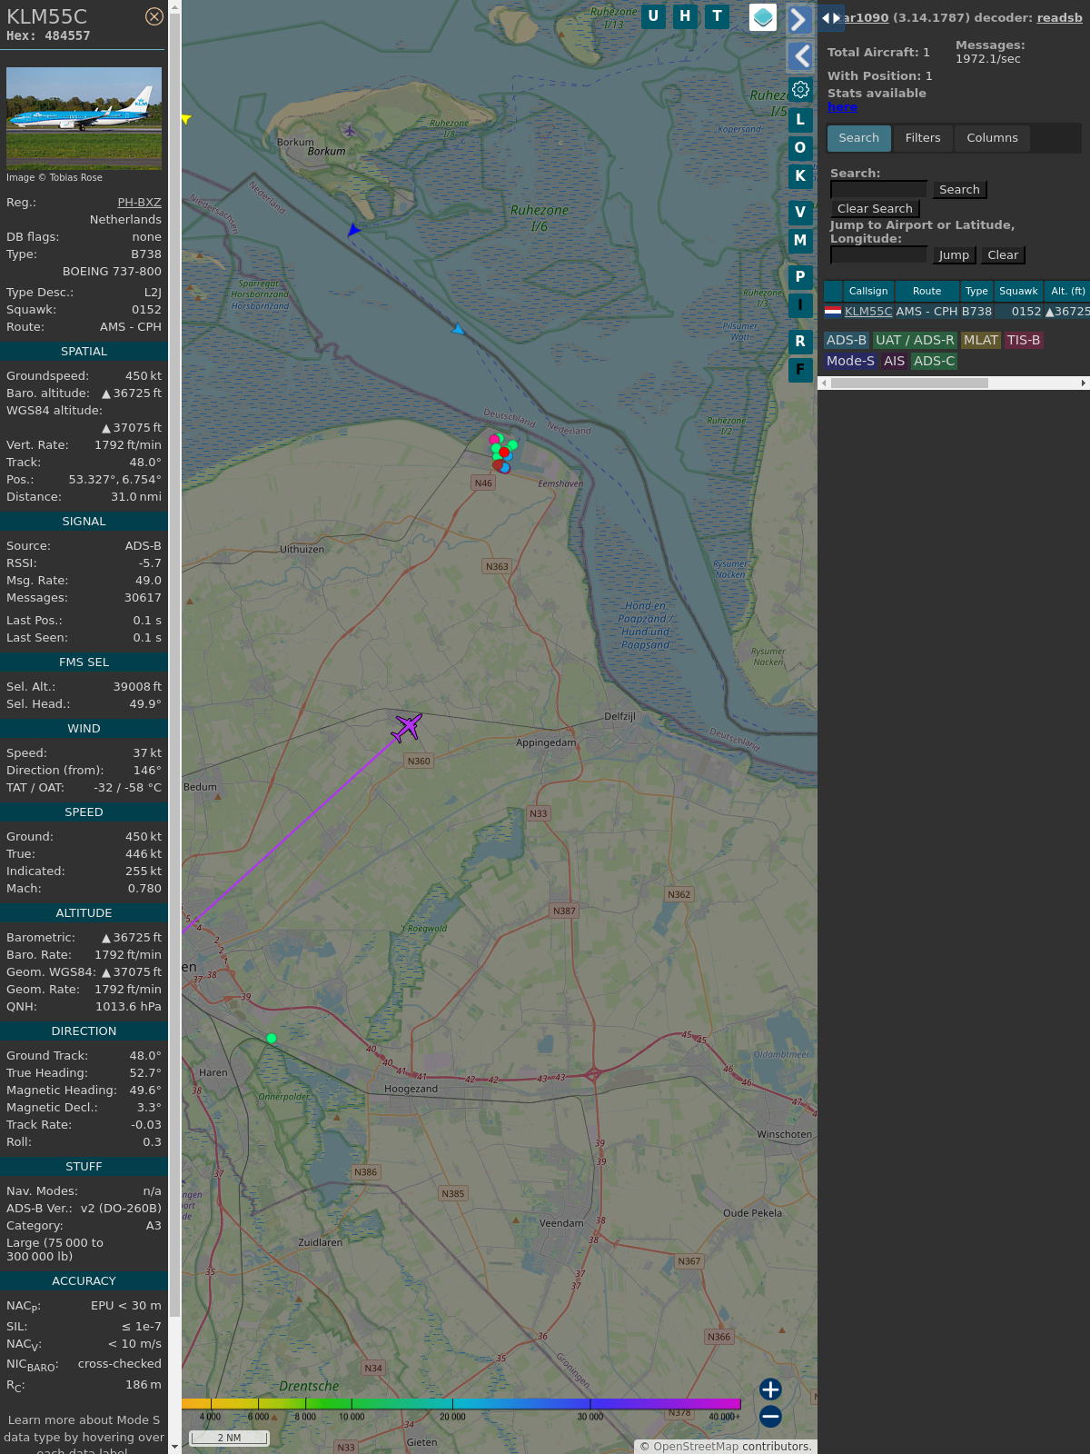Click the KLM55C airplane icon on map
This screenshot has width=1090, height=1454.
pyautogui.click(x=407, y=727)
